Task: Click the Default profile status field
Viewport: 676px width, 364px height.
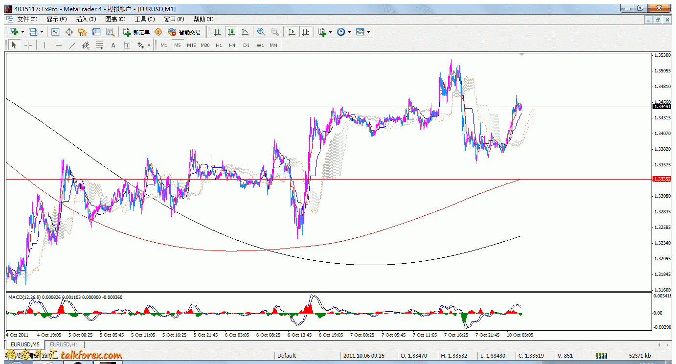Action: (308, 356)
